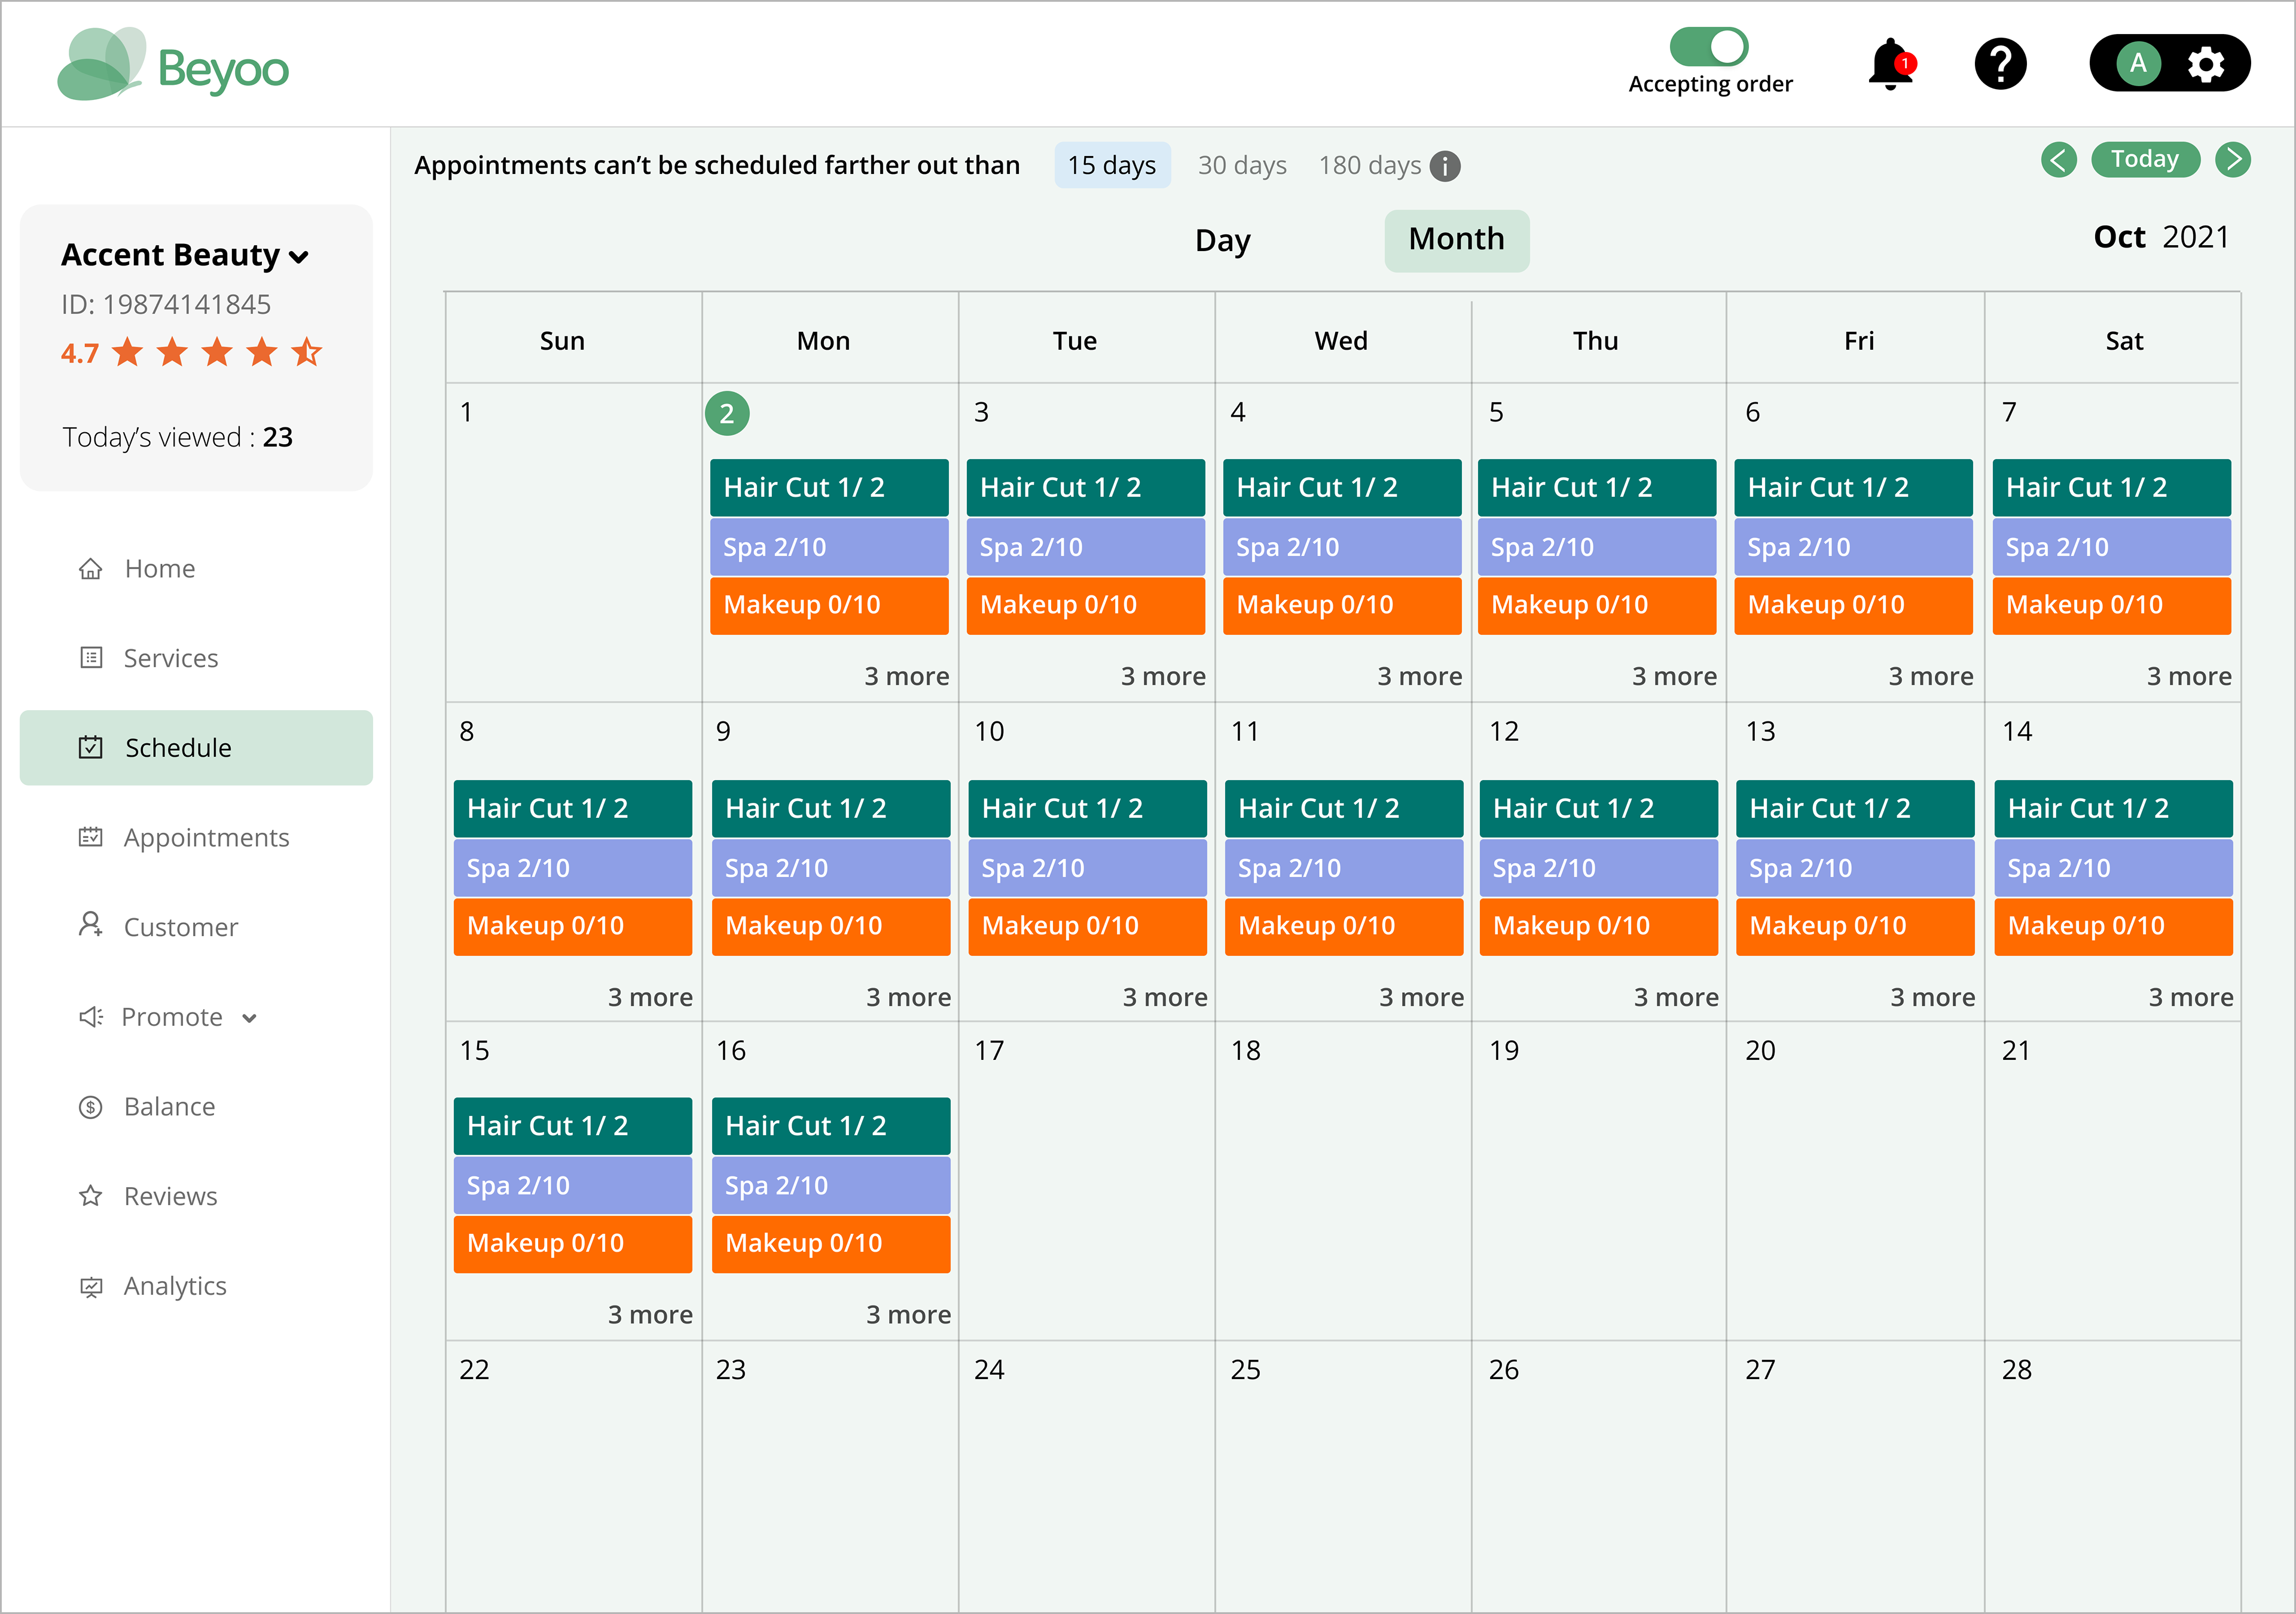This screenshot has width=2296, height=1614.
Task: Go to previous month arrow
Action: [2059, 159]
